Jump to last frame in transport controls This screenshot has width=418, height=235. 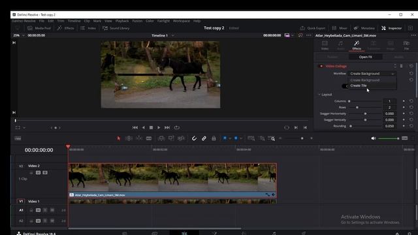(x=167, y=128)
